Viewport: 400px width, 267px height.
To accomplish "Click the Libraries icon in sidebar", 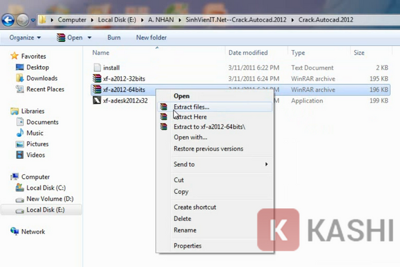I will [15, 111].
